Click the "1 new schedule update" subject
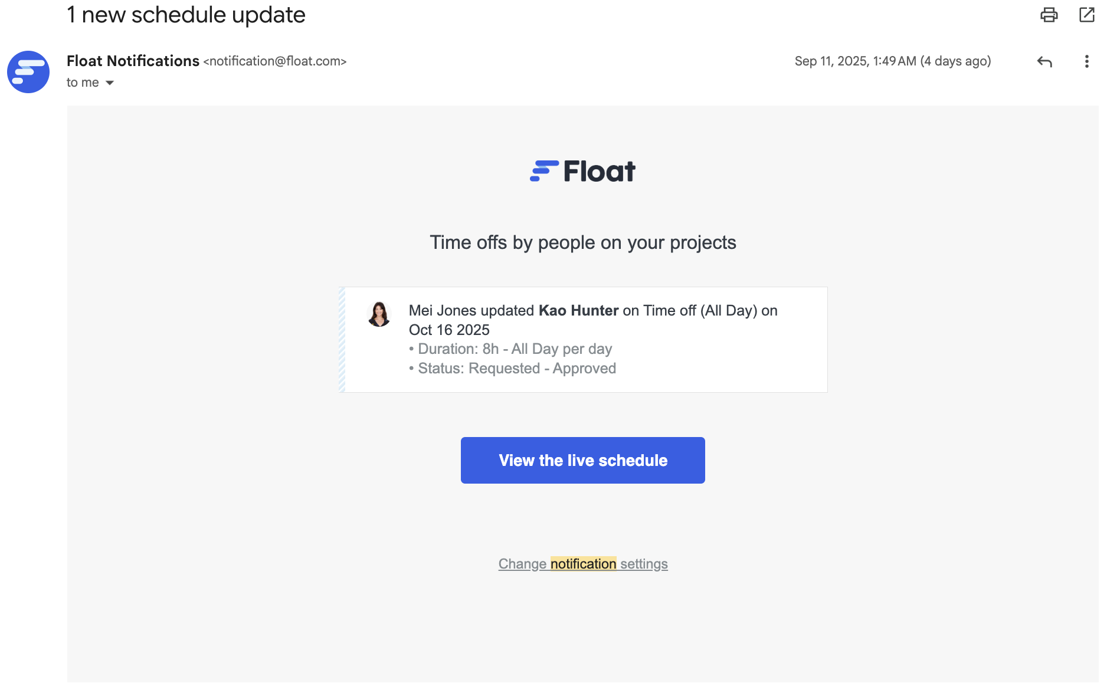The image size is (1120, 693). 186,15
